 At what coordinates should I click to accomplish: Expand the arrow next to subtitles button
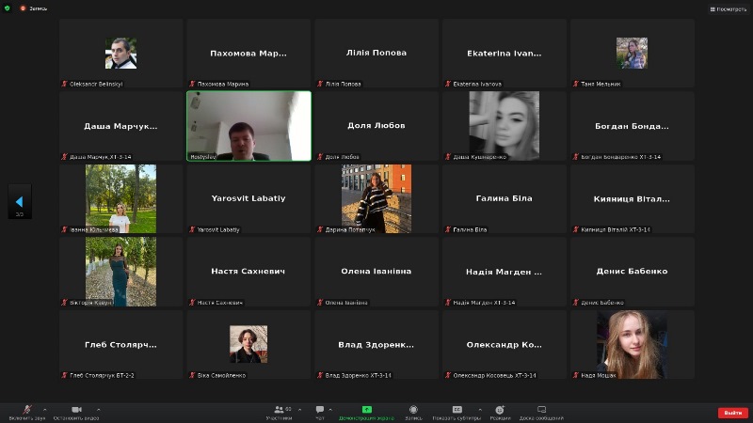tap(479, 409)
